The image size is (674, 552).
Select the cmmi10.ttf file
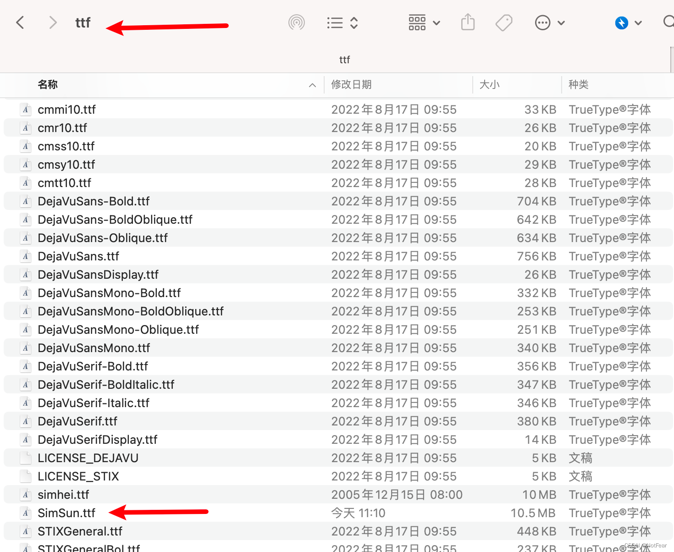click(x=338, y=110)
